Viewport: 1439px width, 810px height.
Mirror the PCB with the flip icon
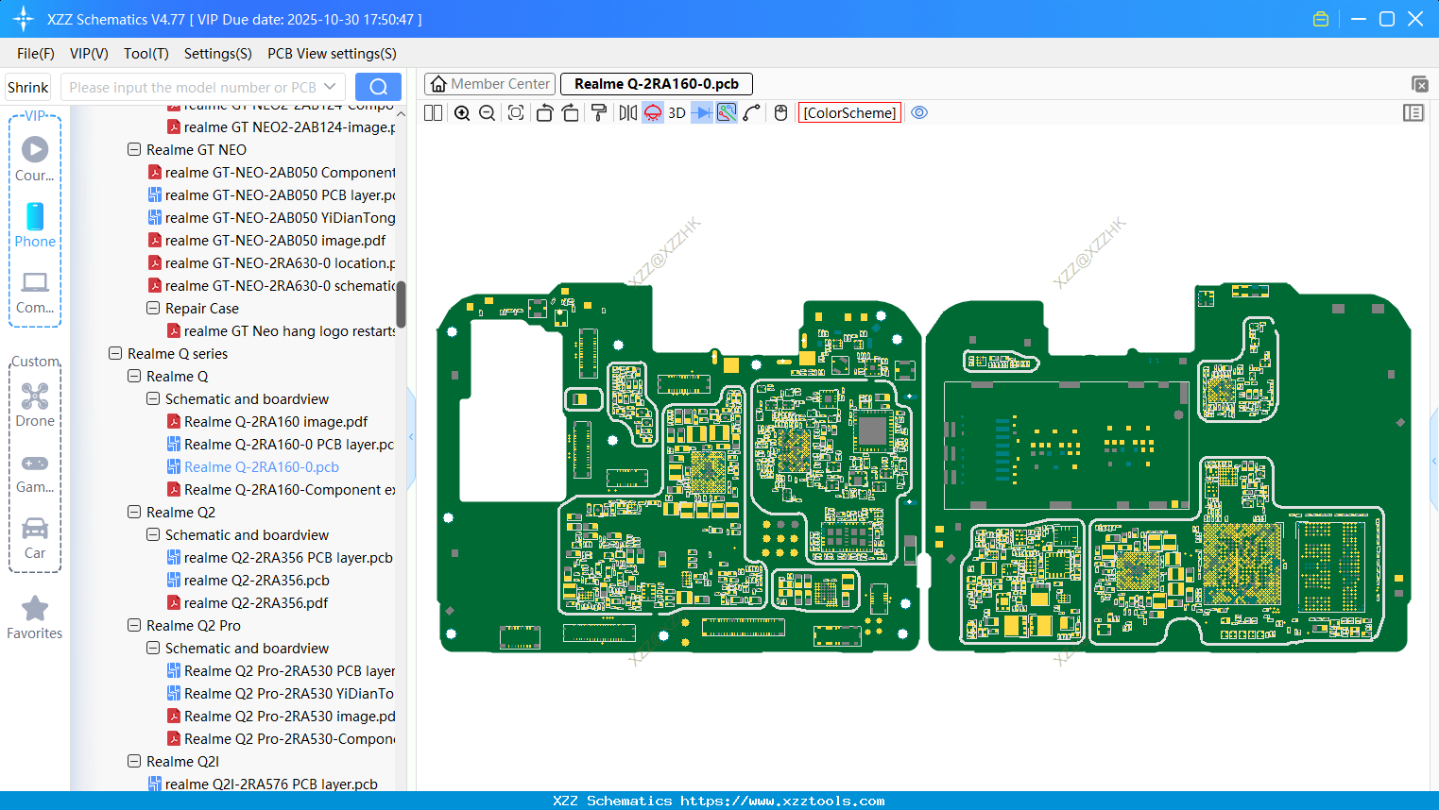(x=627, y=113)
